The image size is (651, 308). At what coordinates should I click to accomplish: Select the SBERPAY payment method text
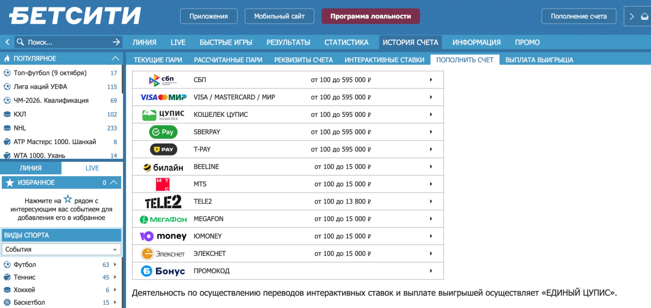coord(207,132)
